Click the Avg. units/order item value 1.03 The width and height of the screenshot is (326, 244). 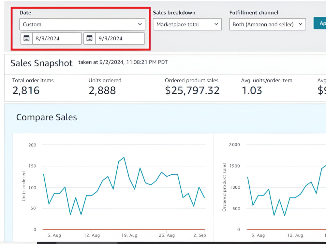(252, 90)
